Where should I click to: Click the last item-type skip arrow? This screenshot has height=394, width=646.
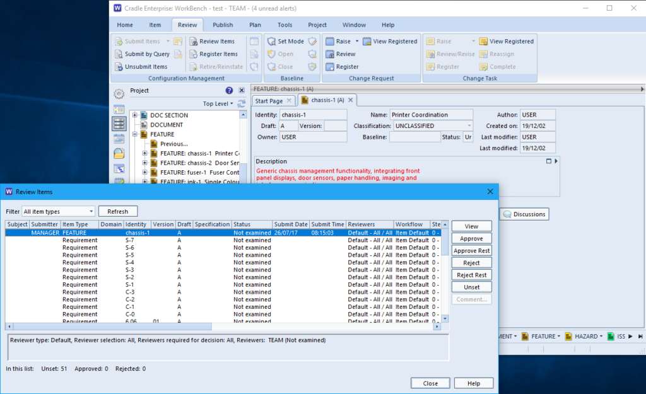[x=640, y=337]
